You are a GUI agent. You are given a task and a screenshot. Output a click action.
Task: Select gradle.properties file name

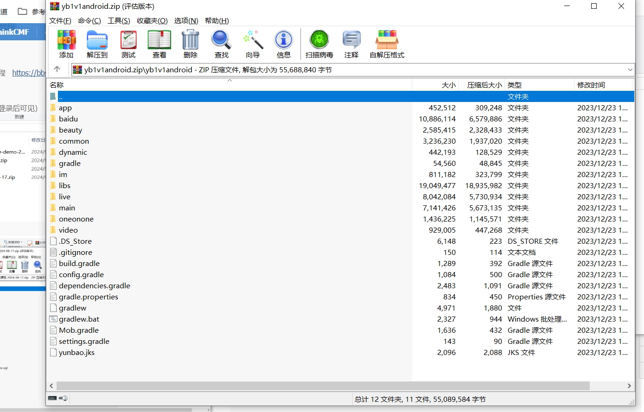click(89, 297)
